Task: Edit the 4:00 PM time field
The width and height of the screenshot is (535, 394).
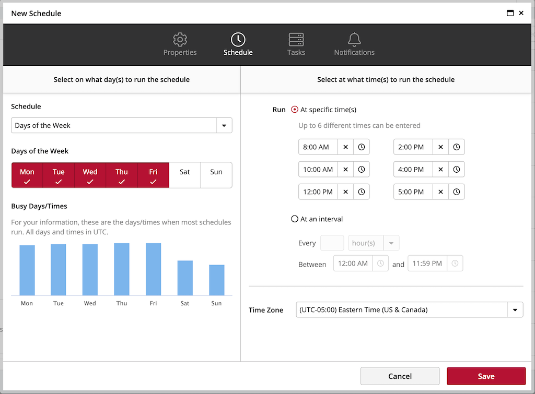Action: point(413,170)
